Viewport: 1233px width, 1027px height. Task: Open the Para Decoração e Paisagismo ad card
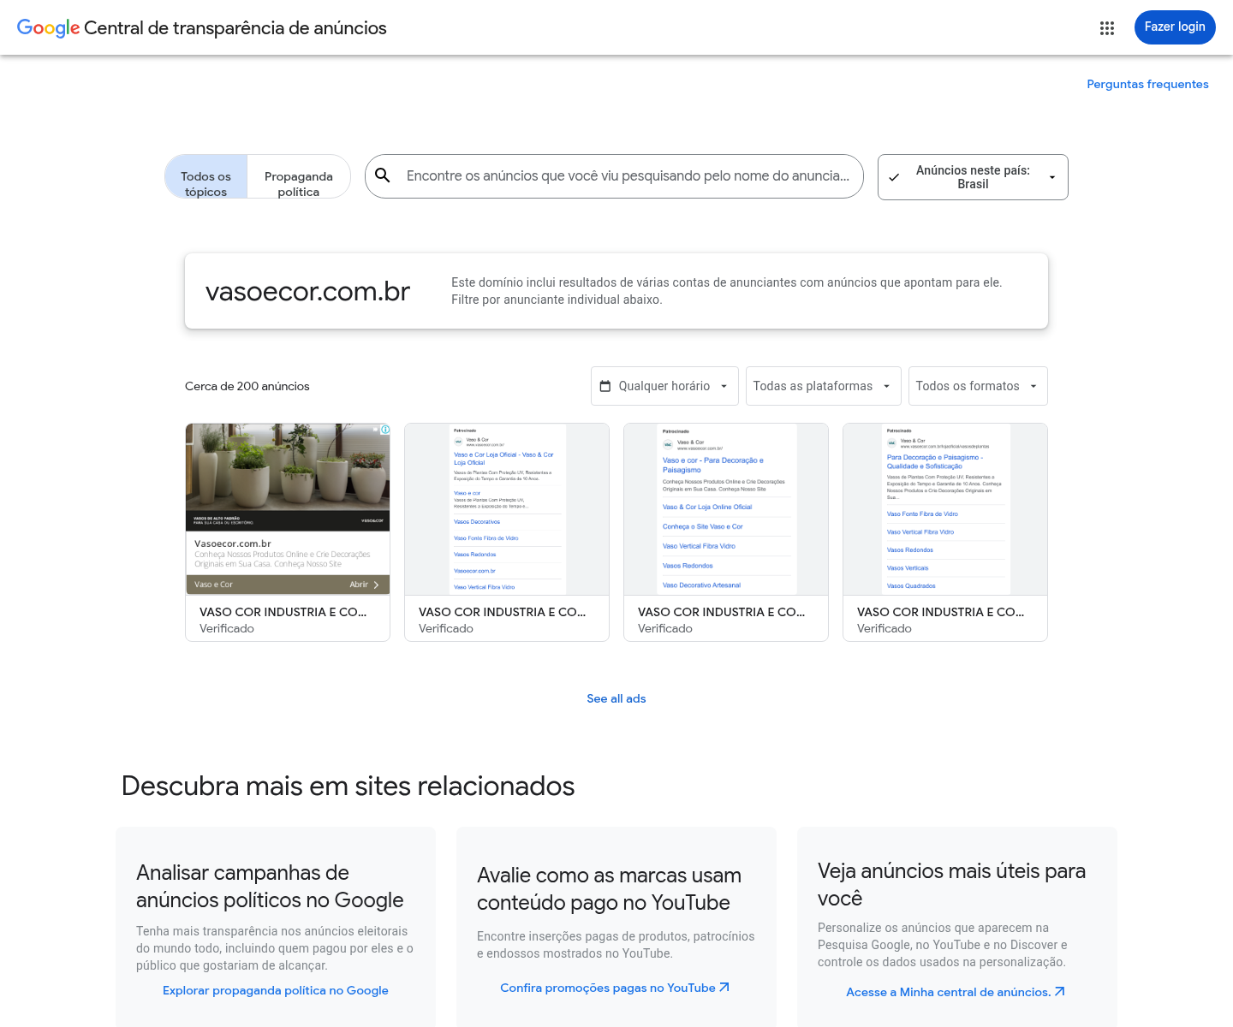coord(726,532)
